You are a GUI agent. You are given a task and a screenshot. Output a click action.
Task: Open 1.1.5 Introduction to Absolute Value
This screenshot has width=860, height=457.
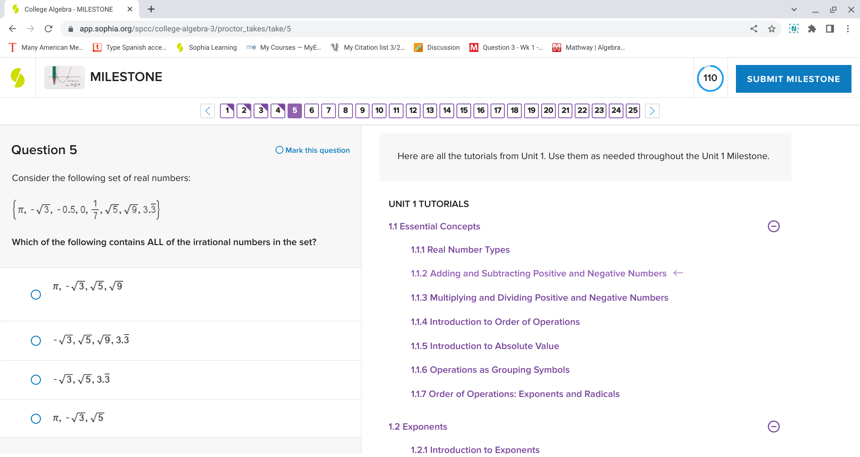[485, 346]
